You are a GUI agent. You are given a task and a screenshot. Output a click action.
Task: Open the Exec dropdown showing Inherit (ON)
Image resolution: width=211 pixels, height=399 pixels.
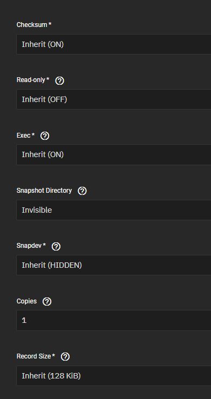114,155
